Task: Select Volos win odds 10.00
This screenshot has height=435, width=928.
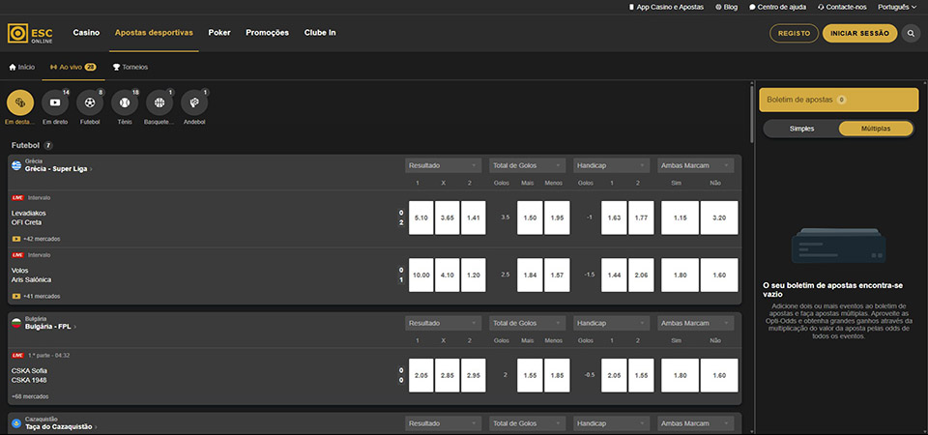Action: pyautogui.click(x=421, y=275)
